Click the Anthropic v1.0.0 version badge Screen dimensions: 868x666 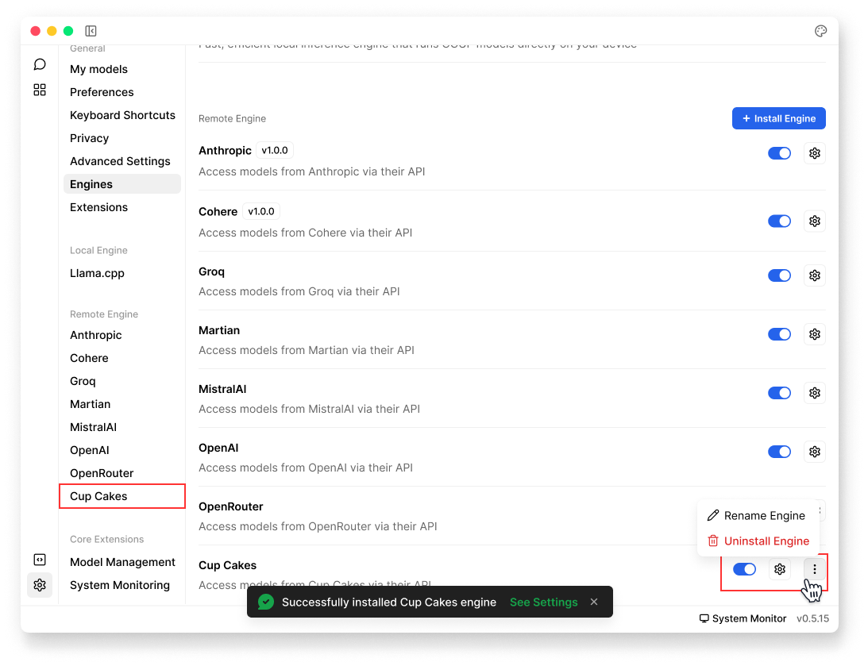275,151
